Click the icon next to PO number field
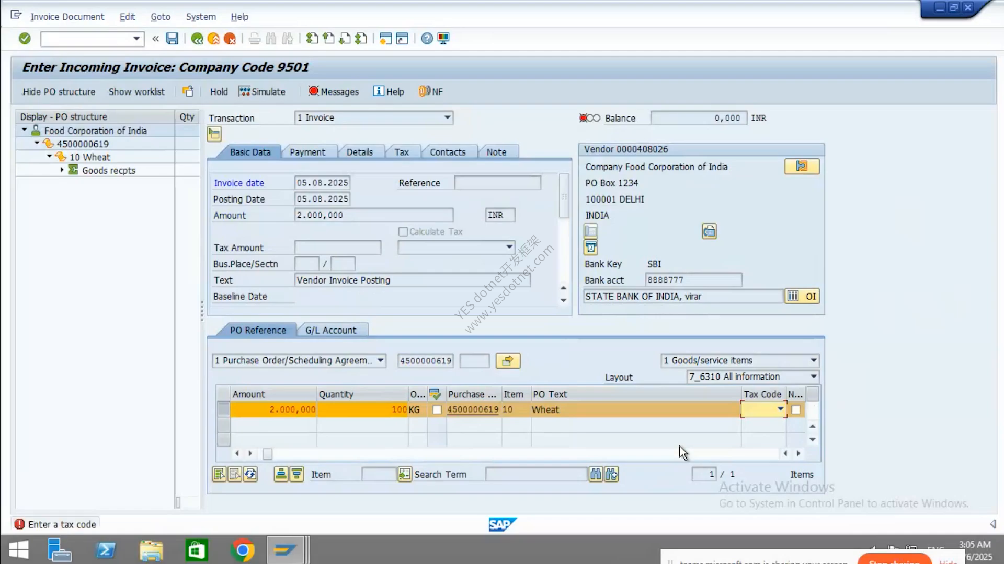1004x564 pixels. coord(508,361)
